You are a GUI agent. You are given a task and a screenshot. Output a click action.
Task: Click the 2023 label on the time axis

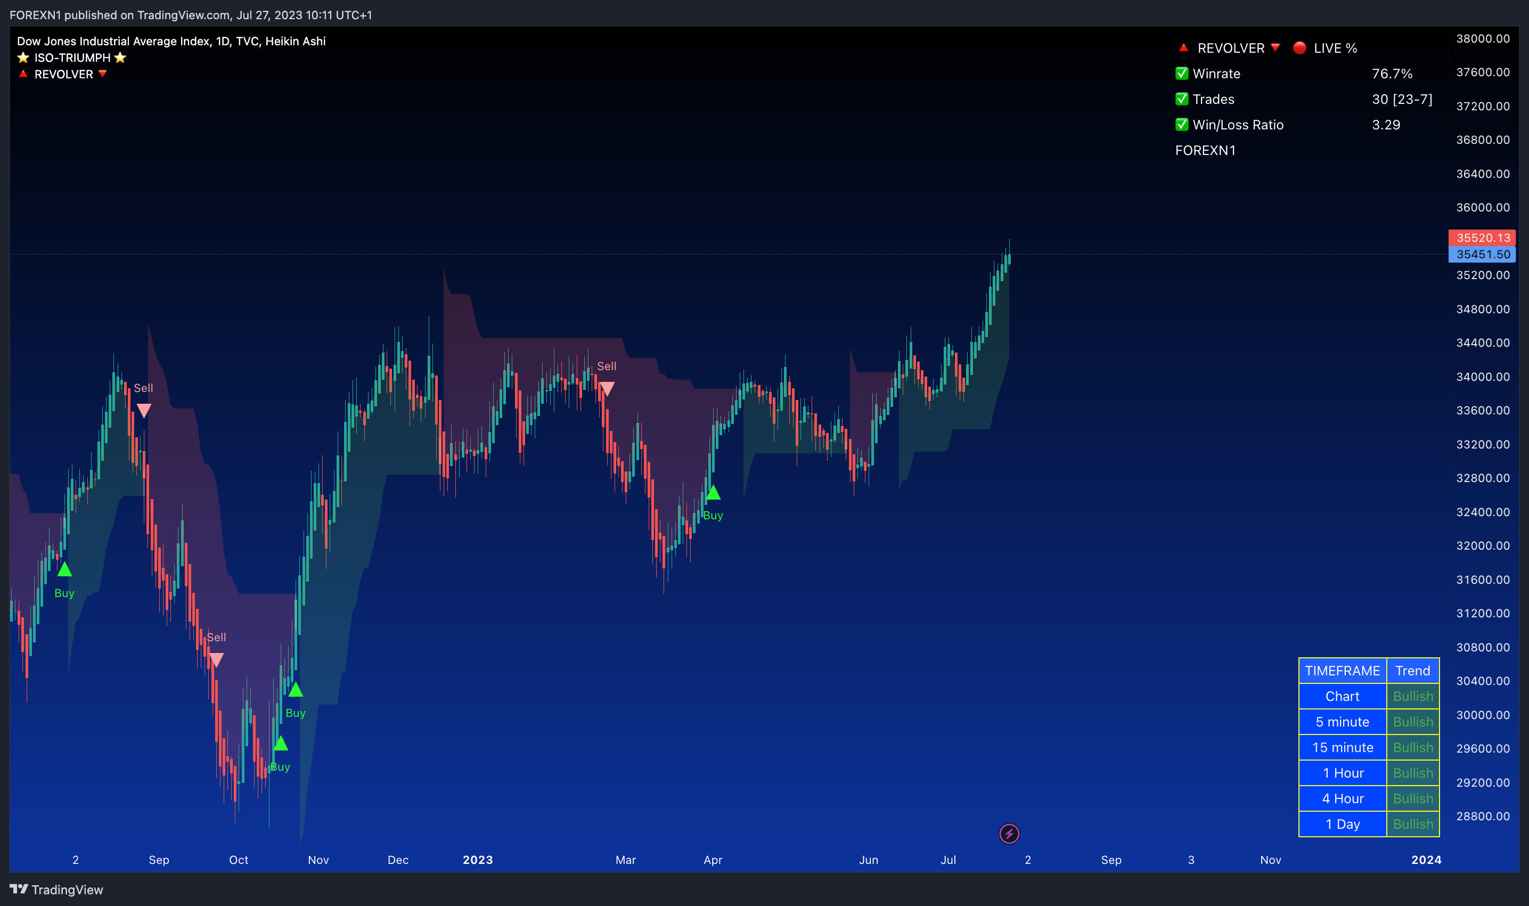[x=478, y=860]
